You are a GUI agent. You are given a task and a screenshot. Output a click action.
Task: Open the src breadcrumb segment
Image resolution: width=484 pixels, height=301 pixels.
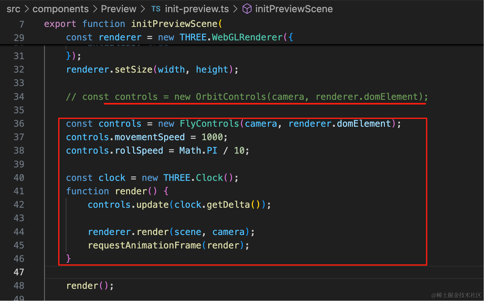point(13,9)
